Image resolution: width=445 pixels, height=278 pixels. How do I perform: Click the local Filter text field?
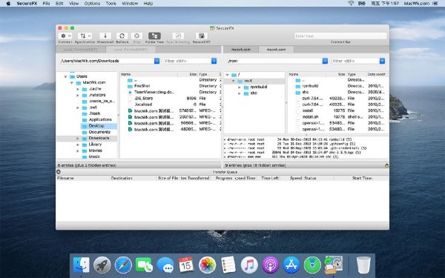point(188,61)
